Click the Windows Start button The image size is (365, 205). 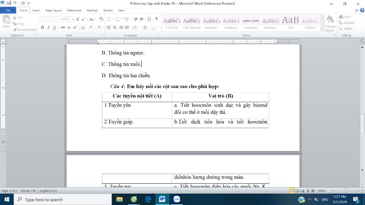7,199
